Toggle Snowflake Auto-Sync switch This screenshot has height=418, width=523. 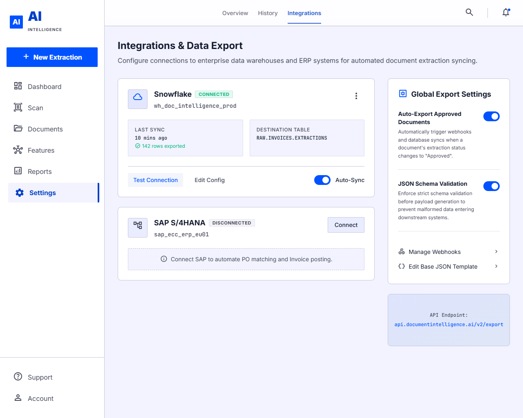[322, 180]
